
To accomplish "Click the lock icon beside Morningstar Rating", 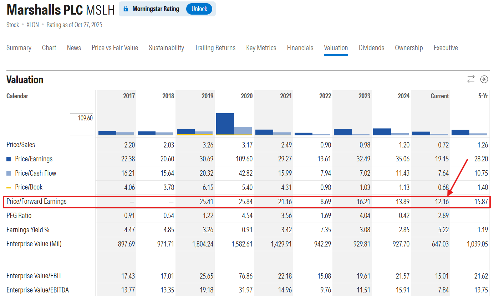I will [126, 9].
